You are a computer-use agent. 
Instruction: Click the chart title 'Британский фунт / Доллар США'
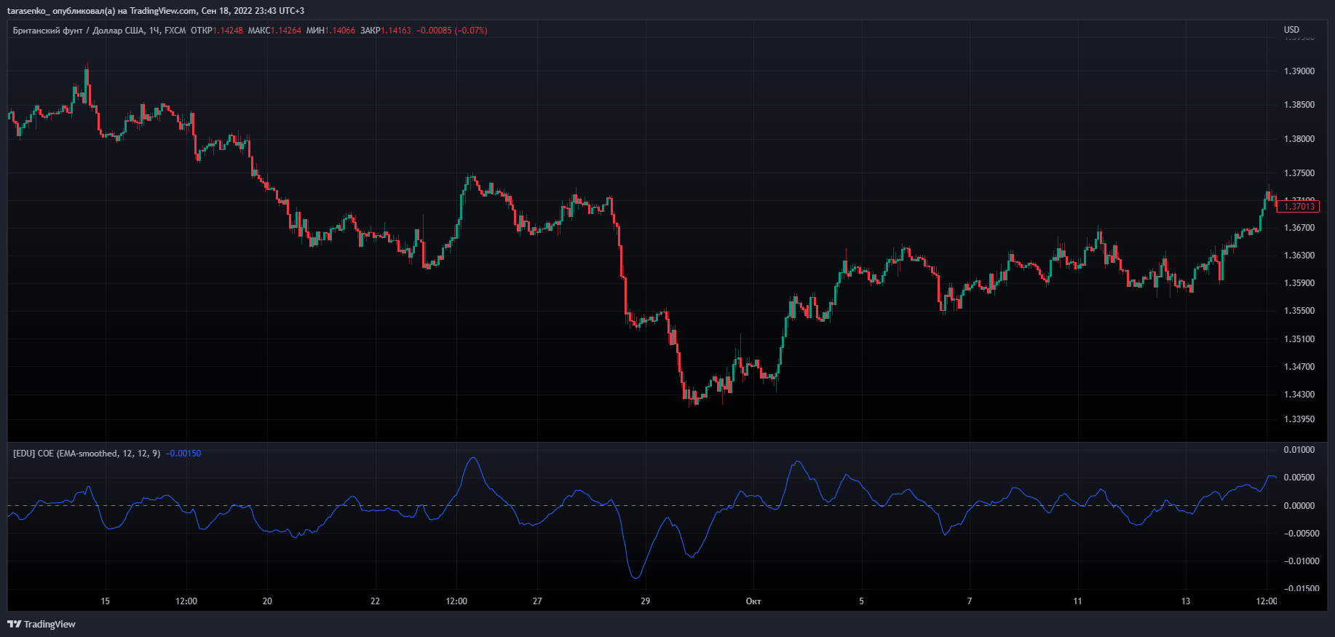[x=79, y=31]
